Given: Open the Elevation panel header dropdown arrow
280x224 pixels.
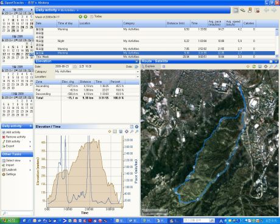Looking at the screenshot, I should (137, 61).
